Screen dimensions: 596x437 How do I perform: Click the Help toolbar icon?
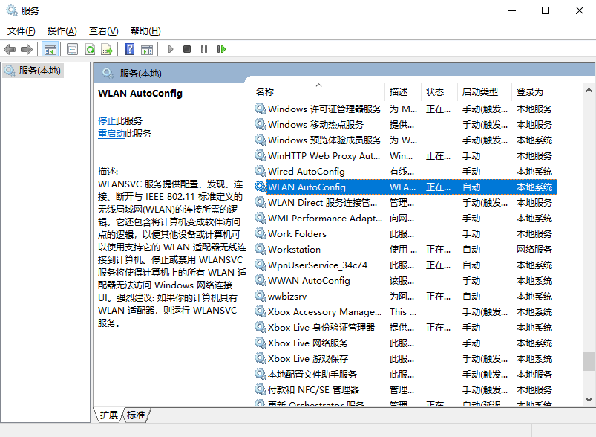pos(130,48)
